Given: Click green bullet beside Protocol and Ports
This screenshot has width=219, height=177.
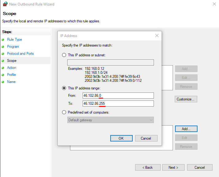Looking at the screenshot, I should tap(3, 54).
